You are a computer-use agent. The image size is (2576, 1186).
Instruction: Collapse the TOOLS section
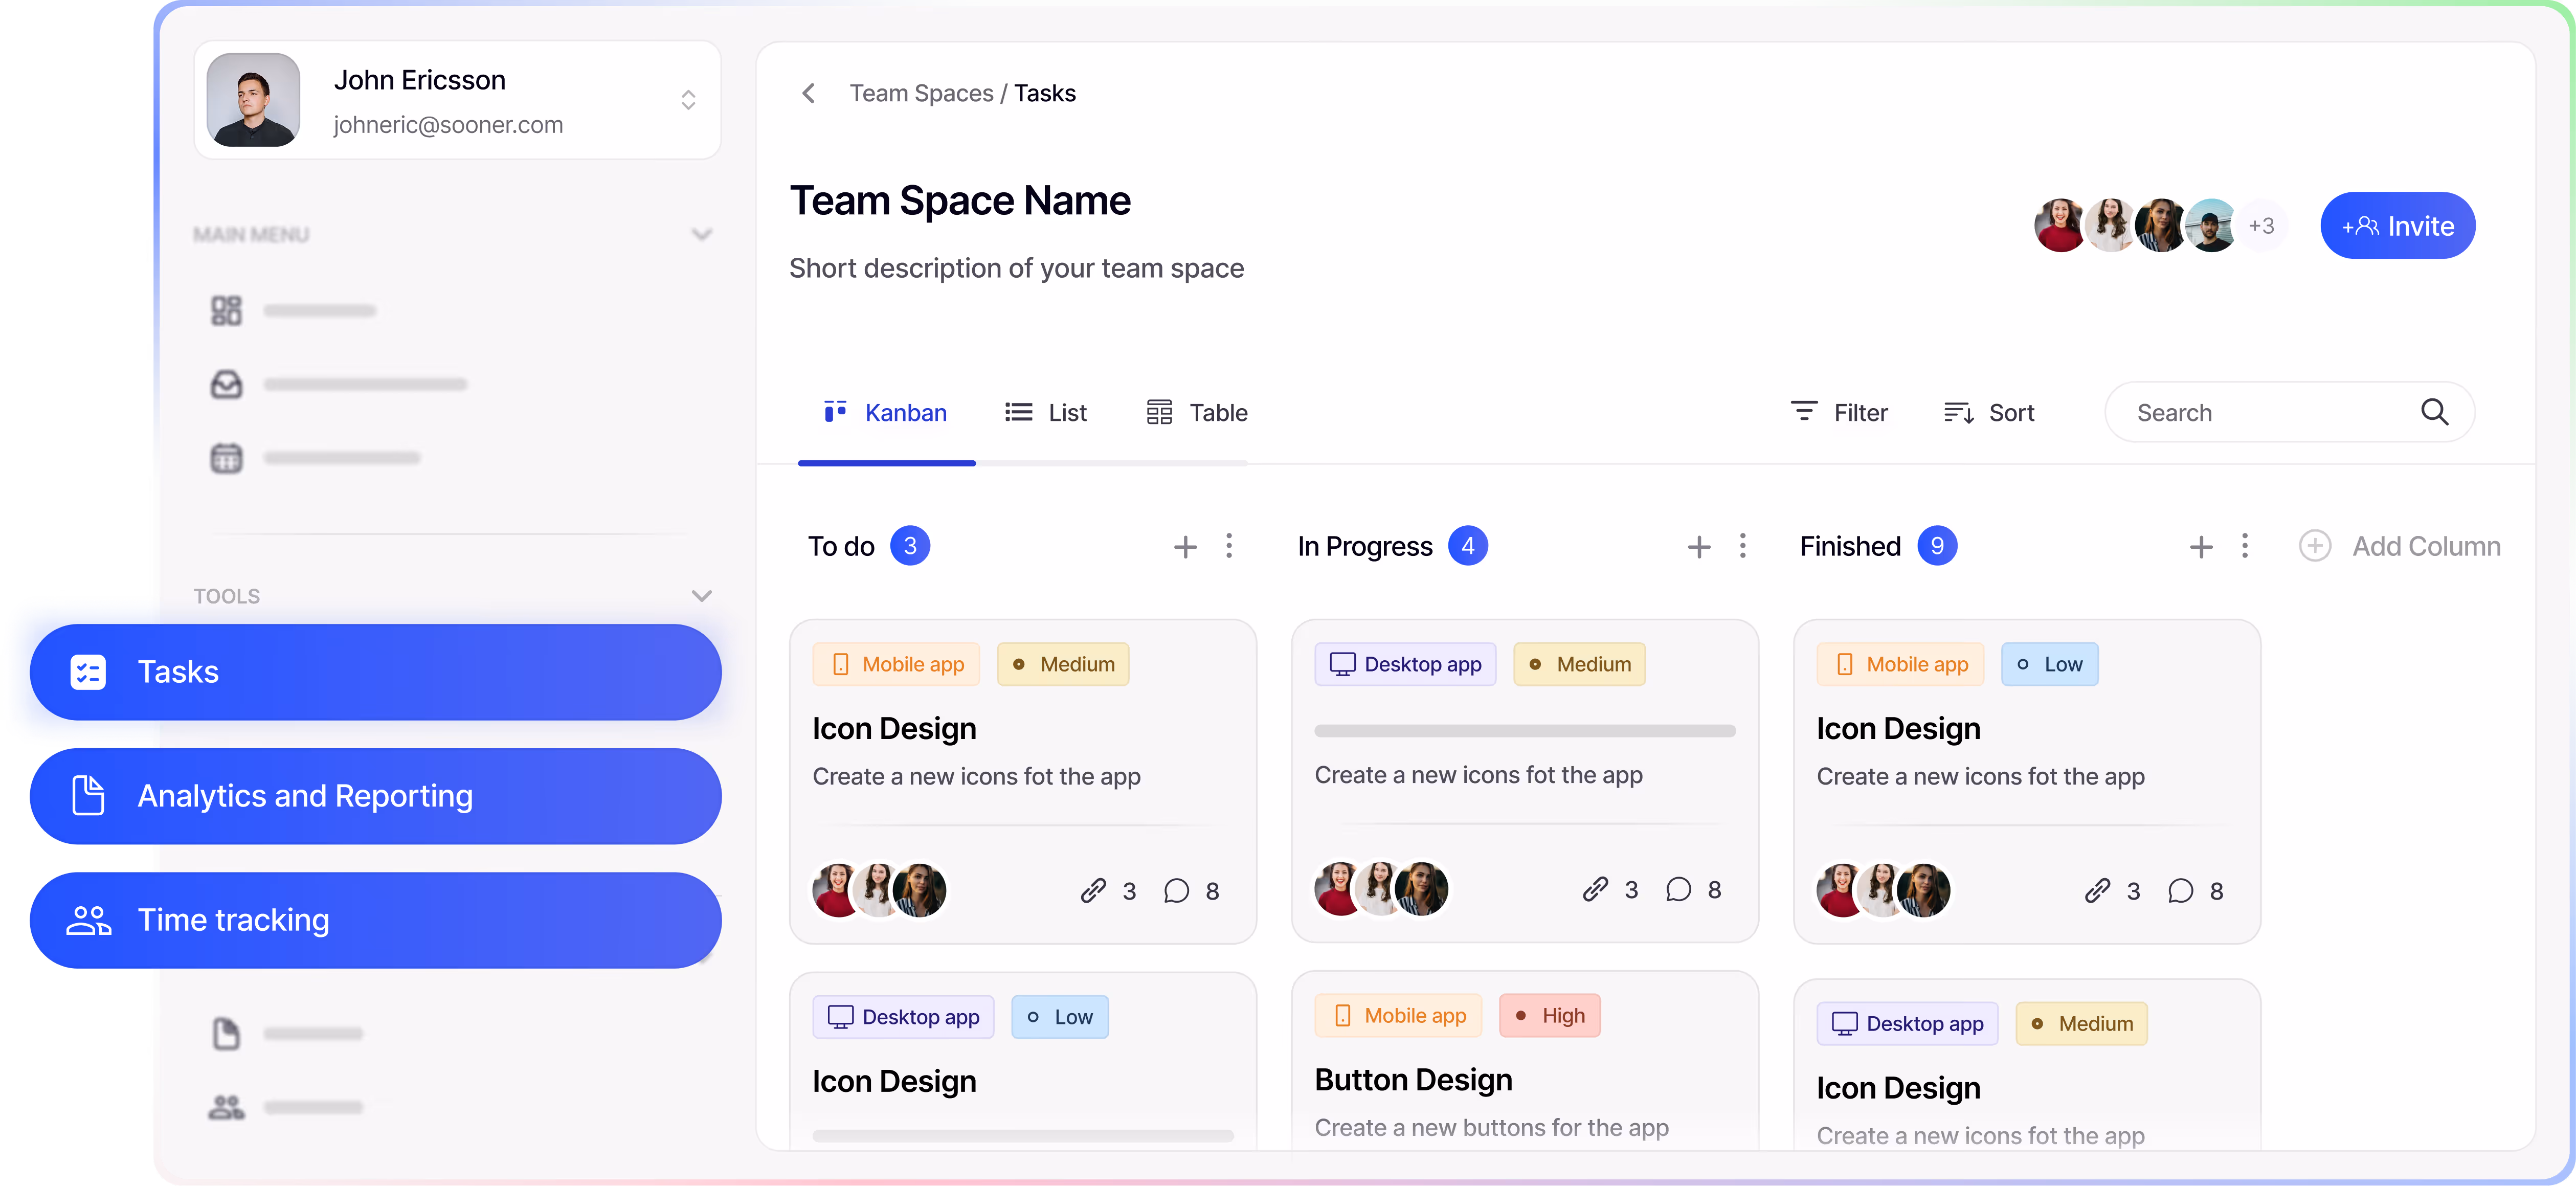tap(702, 596)
